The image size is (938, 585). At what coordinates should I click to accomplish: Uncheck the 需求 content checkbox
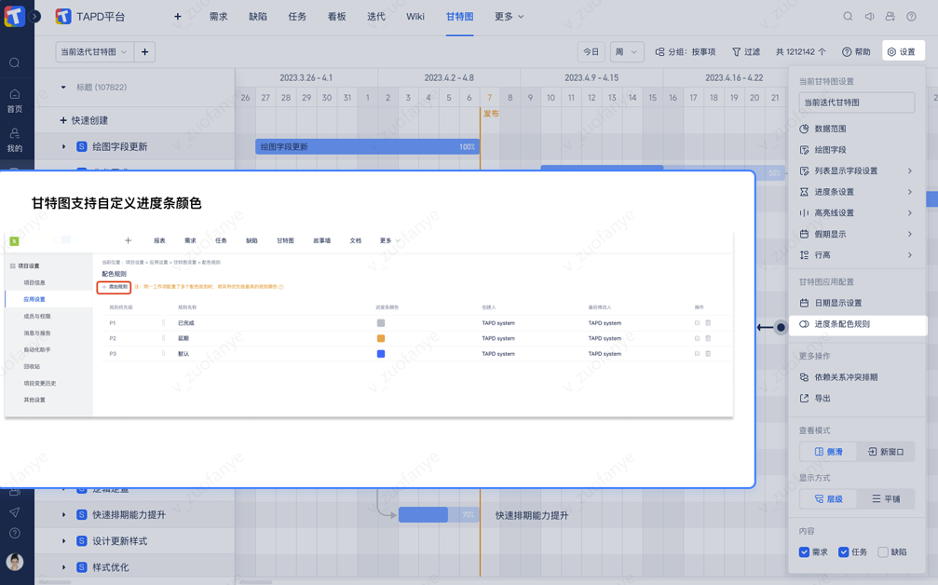(x=804, y=552)
